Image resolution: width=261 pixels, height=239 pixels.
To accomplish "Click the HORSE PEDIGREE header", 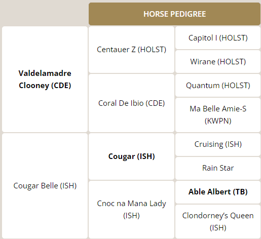I will click(174, 14).
